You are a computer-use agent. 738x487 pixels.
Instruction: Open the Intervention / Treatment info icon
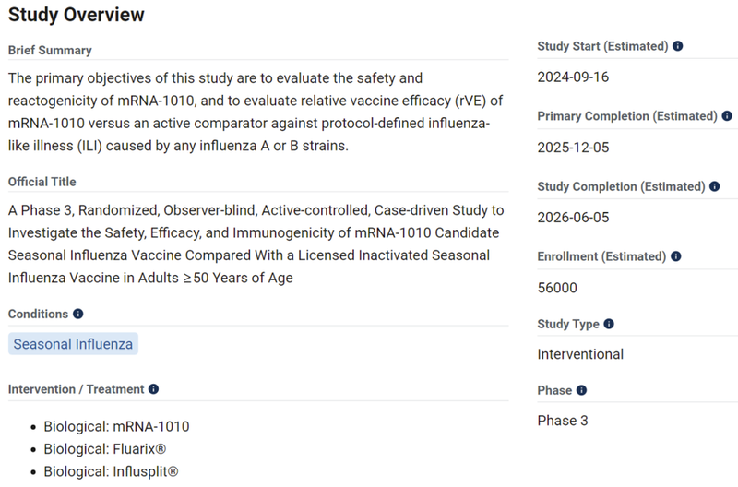(x=153, y=389)
